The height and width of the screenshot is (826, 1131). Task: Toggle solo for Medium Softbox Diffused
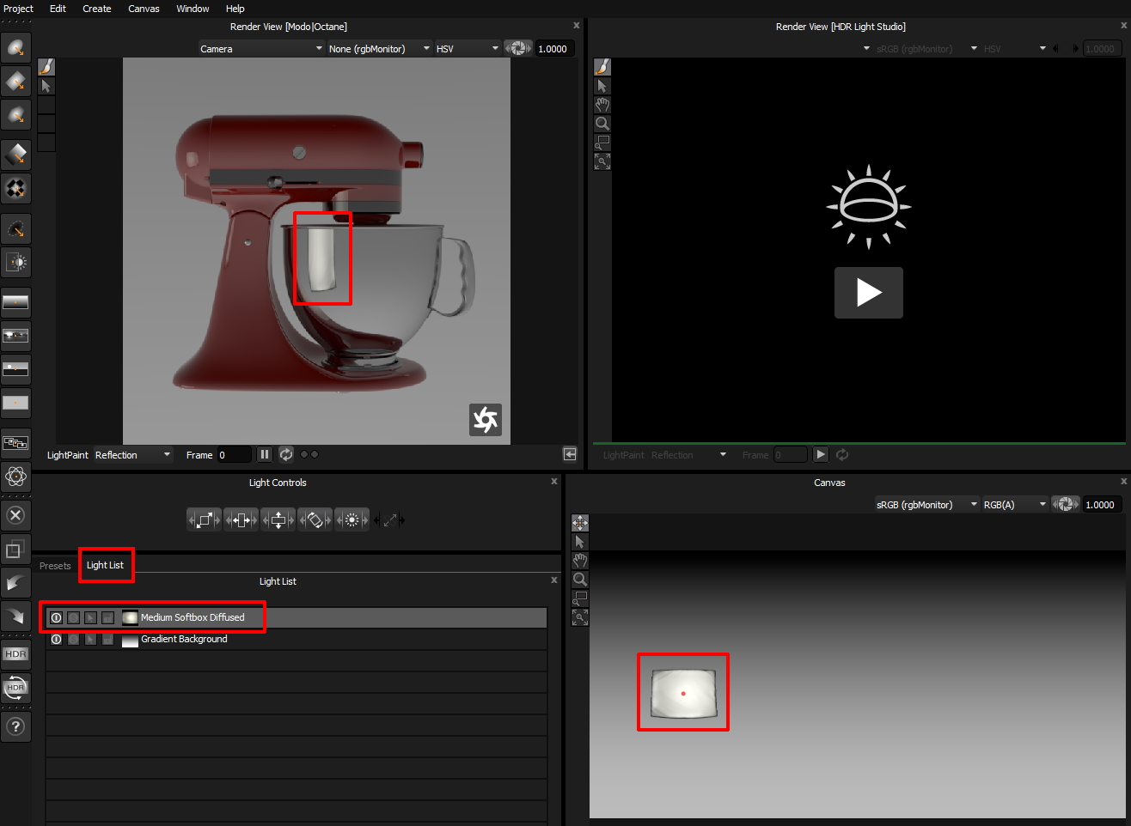click(74, 617)
